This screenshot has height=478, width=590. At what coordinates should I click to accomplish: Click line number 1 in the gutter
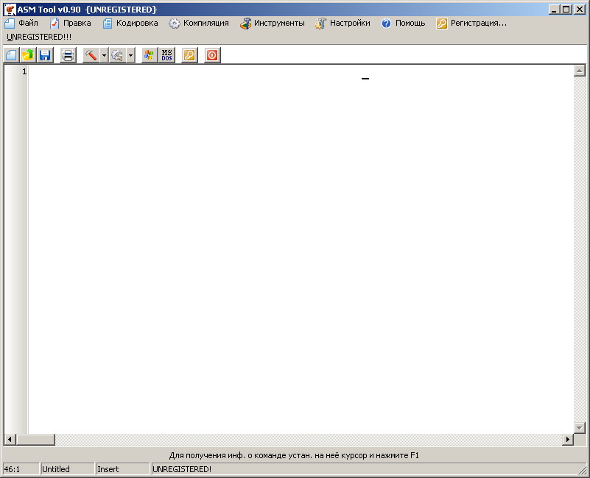(x=24, y=71)
